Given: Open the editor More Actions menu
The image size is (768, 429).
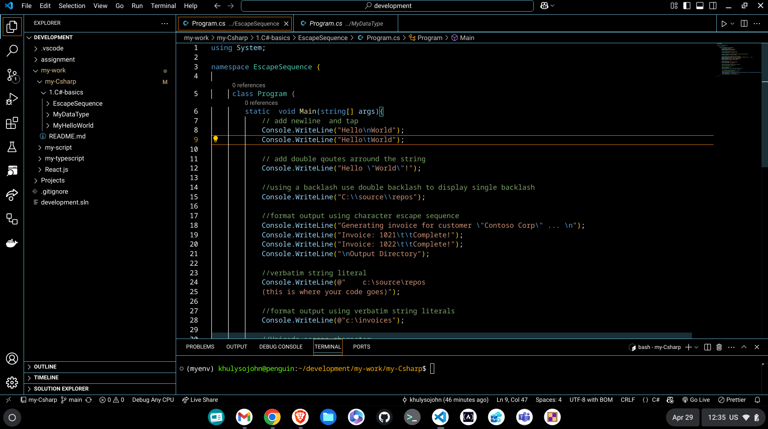Looking at the screenshot, I should (x=757, y=24).
